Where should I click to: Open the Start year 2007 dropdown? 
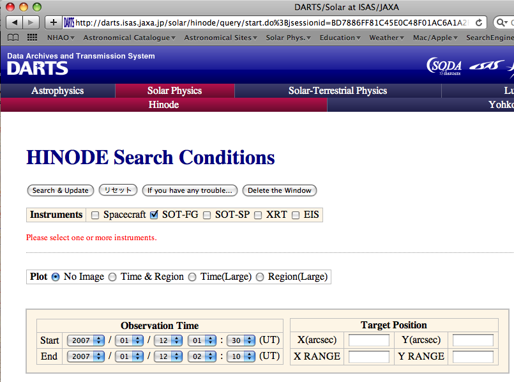click(x=85, y=340)
